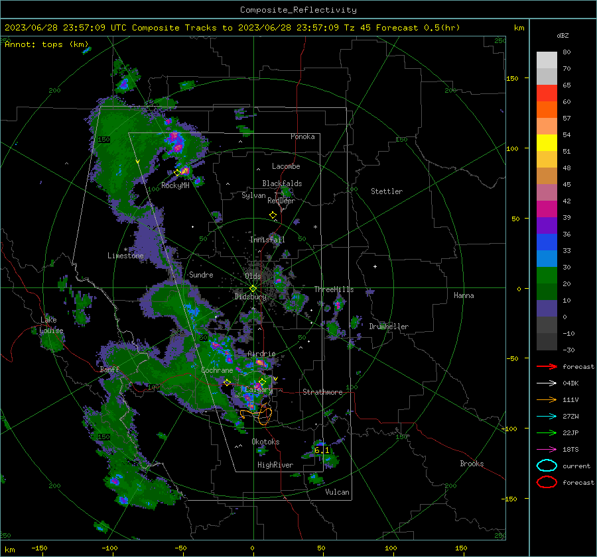Select the orange 111V arrow legend icon
The height and width of the screenshot is (557, 597).
pos(547,399)
